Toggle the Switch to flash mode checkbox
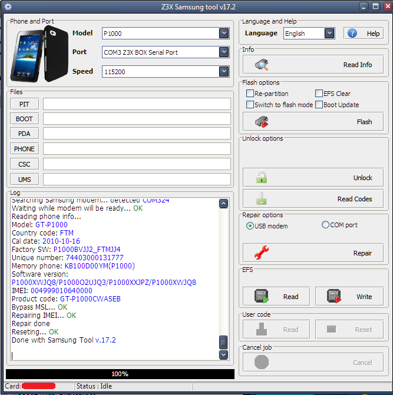The image size is (393, 395). tap(250, 105)
